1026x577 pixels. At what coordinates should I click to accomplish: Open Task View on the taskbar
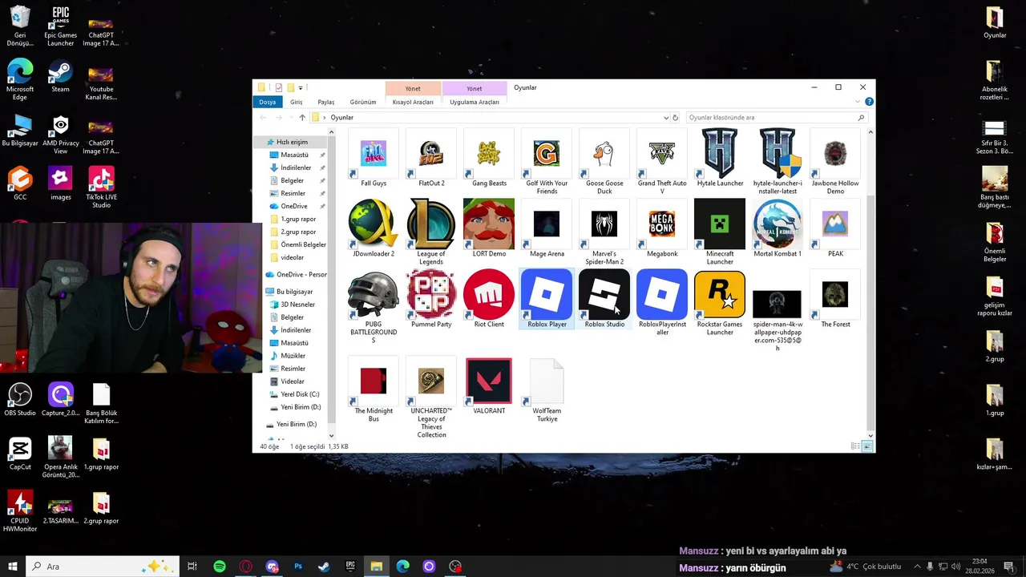pyautogui.click(x=192, y=567)
